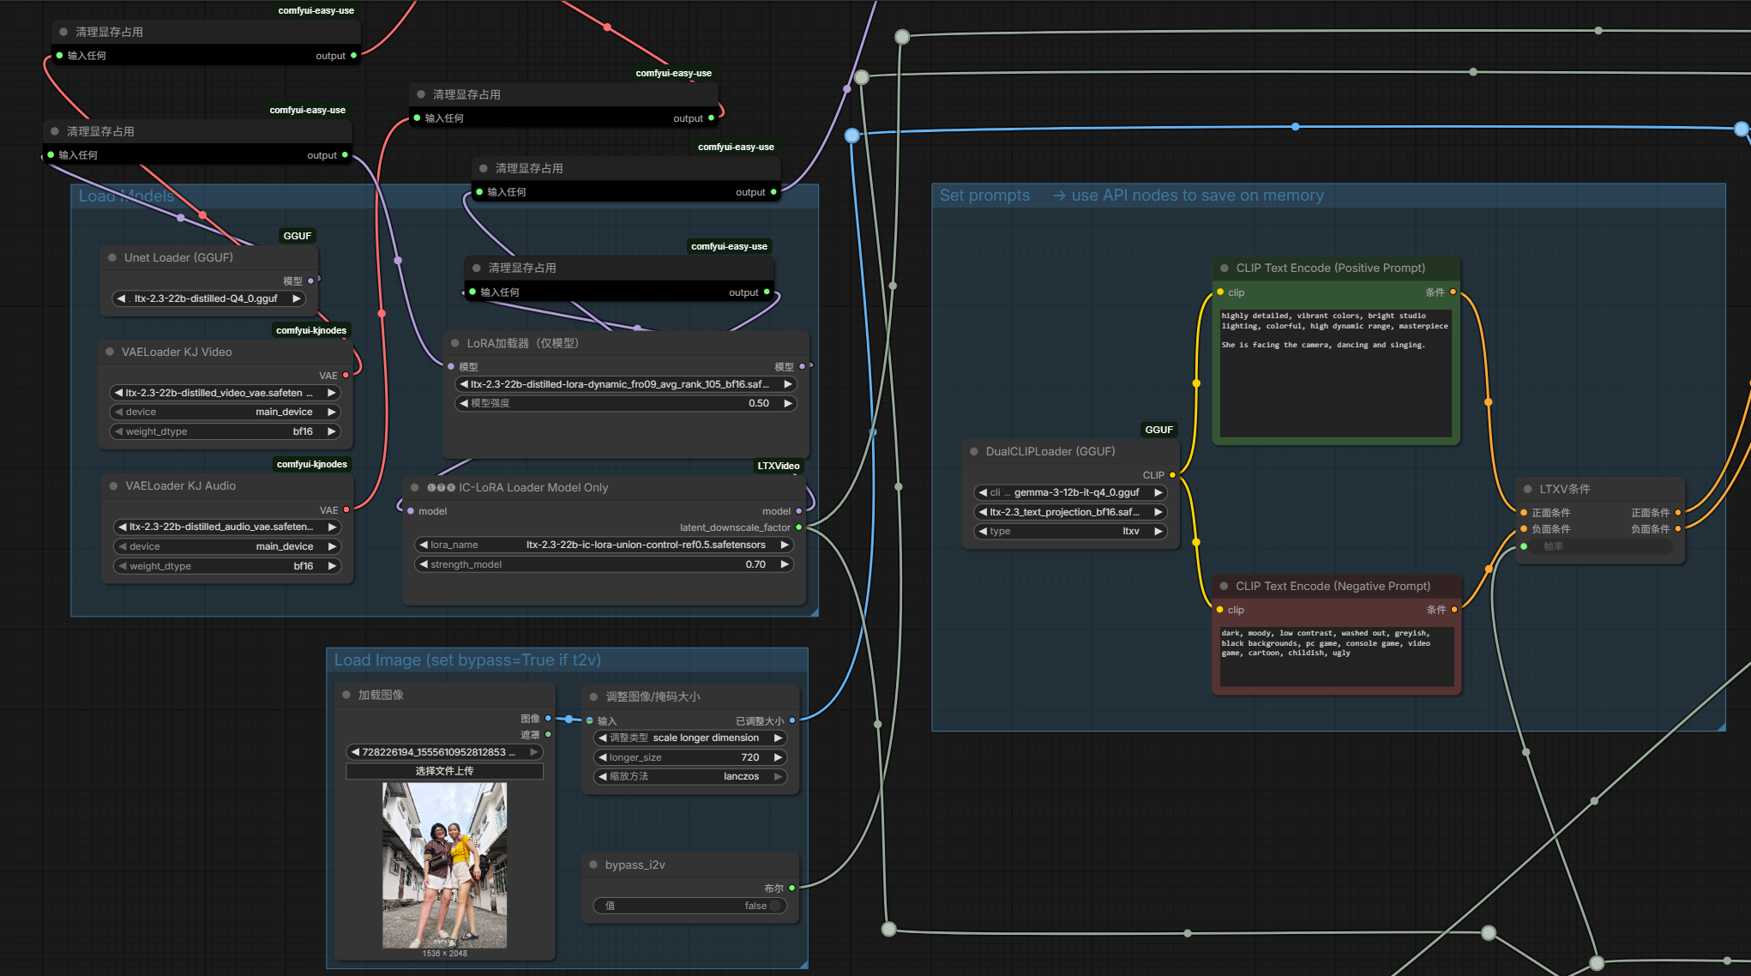Collapse the LoRA加载器 (仅模型) node via its title dot

pos(455,343)
